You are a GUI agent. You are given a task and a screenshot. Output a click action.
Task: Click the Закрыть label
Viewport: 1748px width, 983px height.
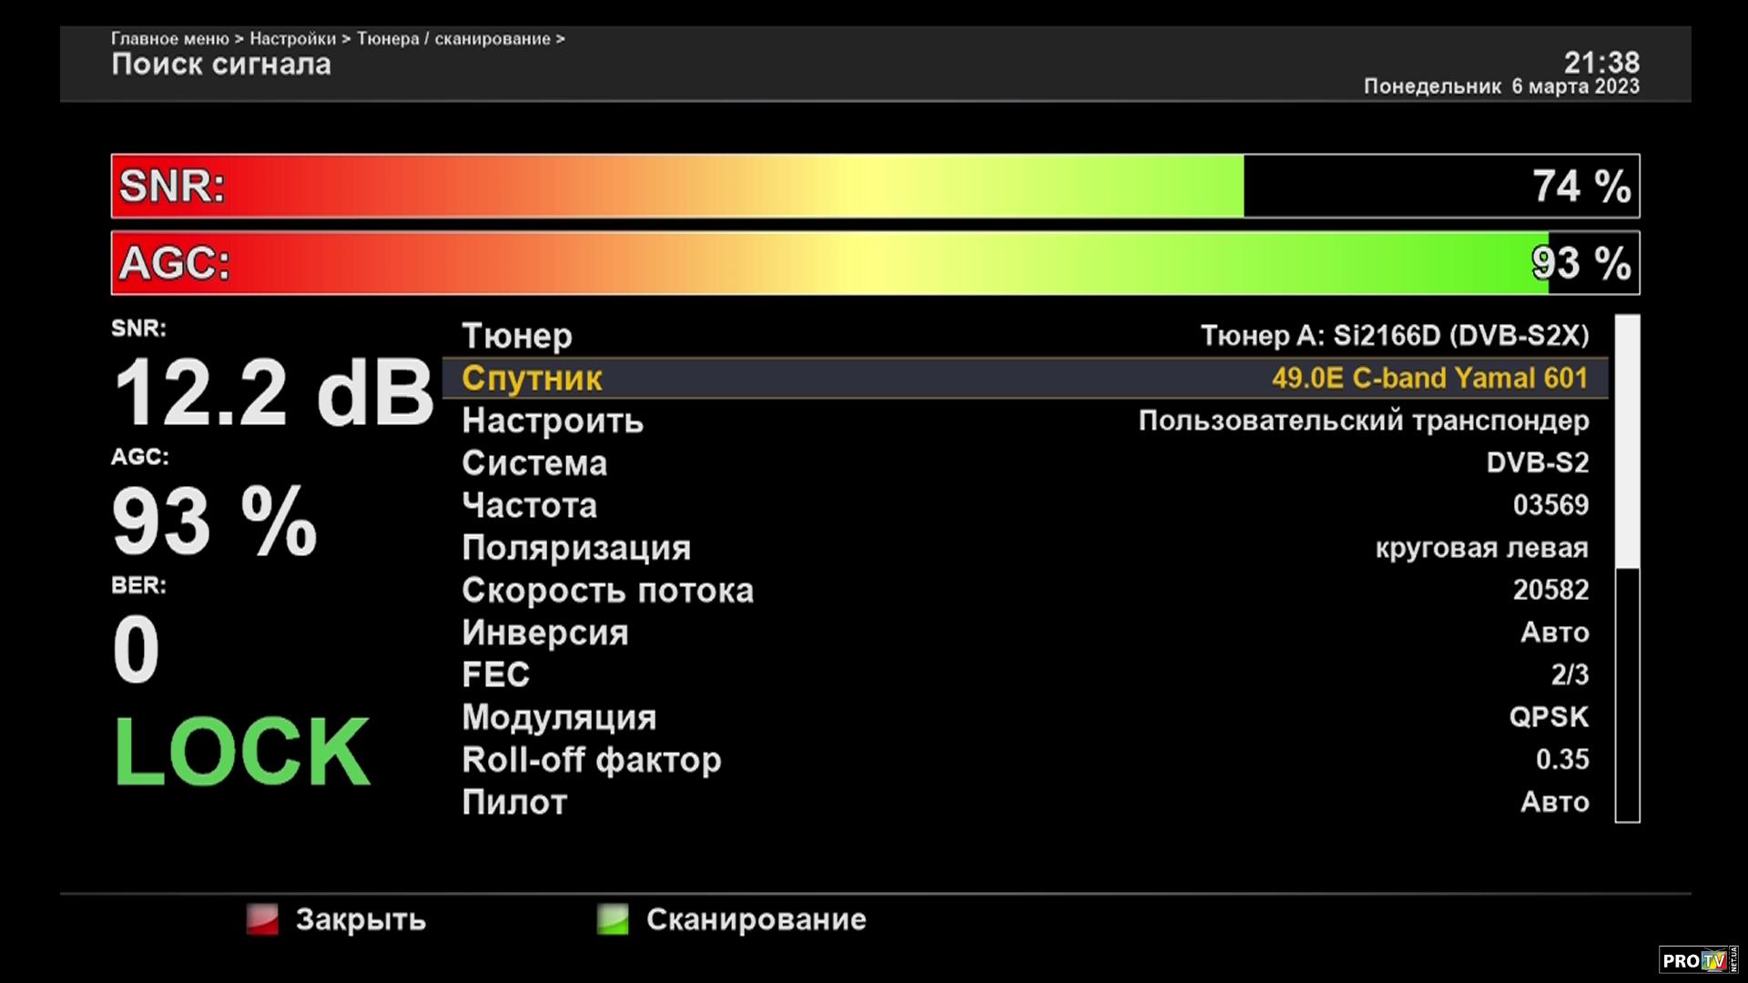(360, 919)
